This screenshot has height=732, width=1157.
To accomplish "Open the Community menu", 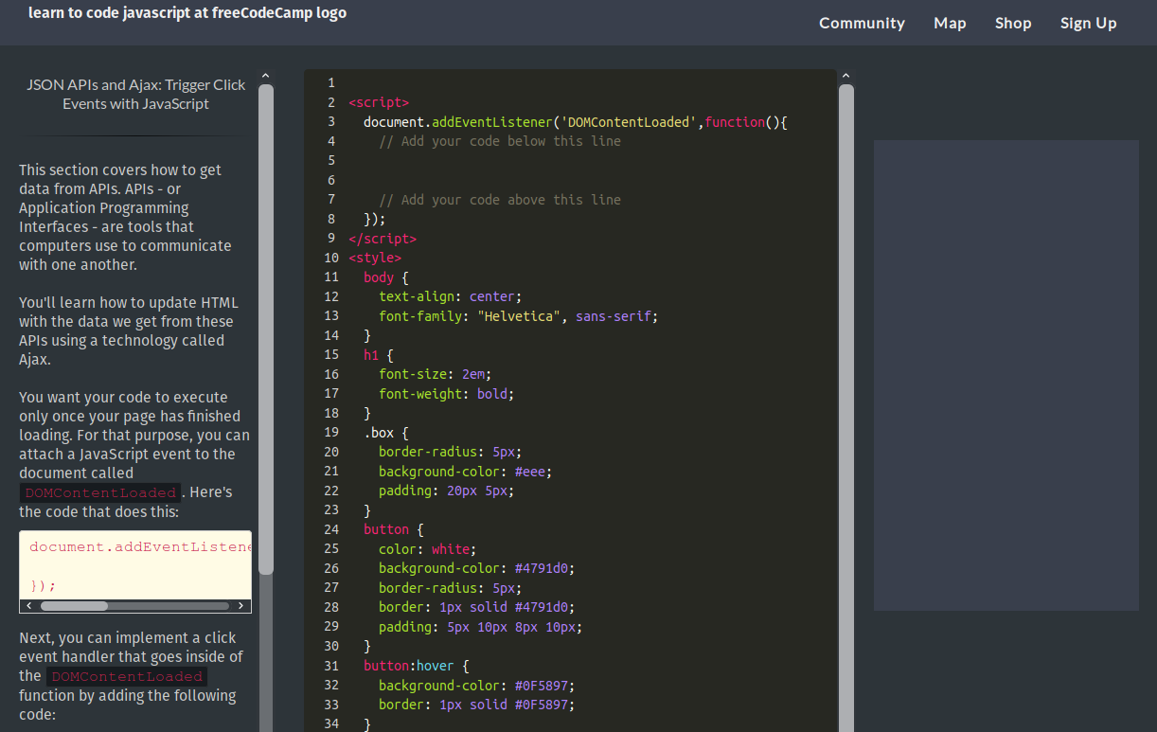I will (x=862, y=23).
